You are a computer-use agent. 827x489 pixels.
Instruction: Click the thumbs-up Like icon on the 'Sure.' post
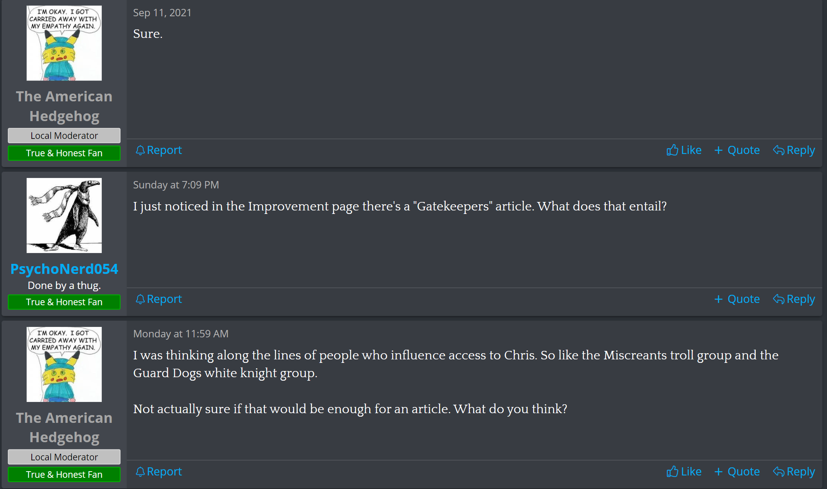click(x=673, y=150)
